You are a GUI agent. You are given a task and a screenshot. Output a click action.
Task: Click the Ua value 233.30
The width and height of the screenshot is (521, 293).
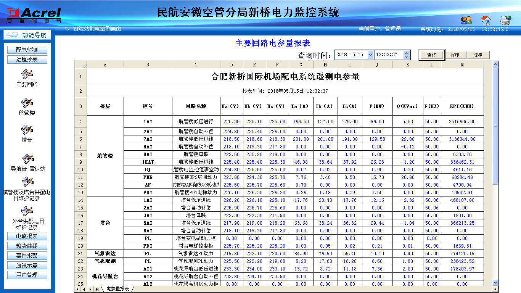click(x=232, y=269)
